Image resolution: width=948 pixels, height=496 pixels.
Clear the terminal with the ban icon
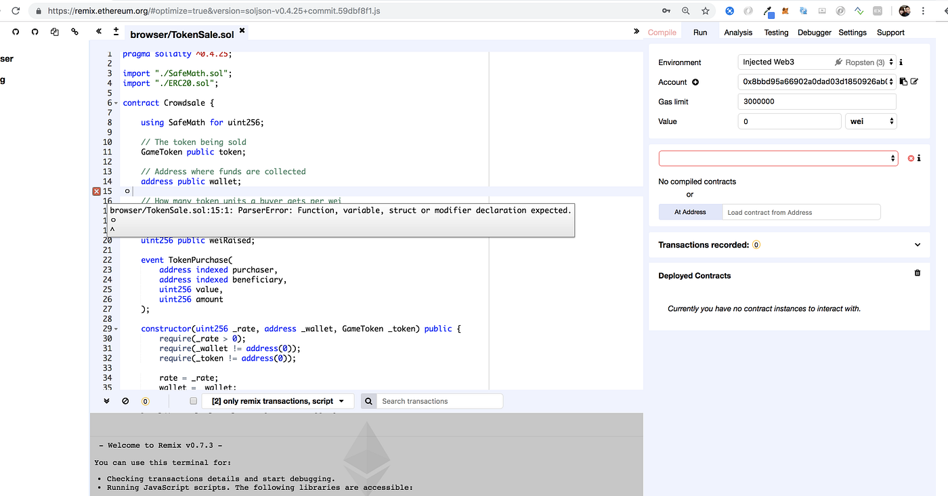pos(125,401)
